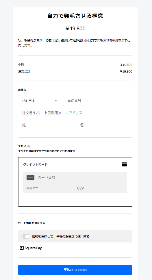Click the Square Pay logo icon

[22, 248]
